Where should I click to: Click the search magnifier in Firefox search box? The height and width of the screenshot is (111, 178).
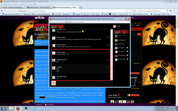[x=167, y=11]
